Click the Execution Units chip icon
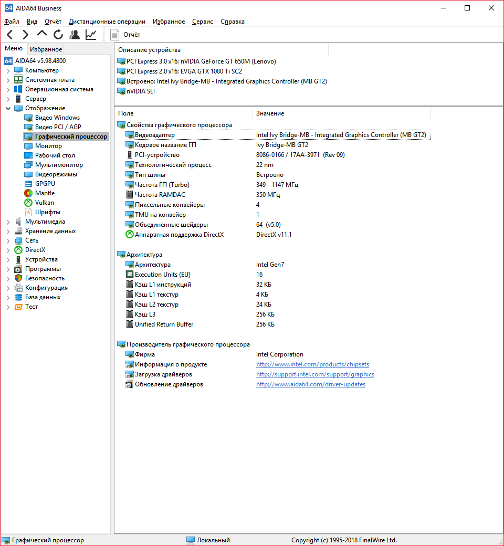 click(x=129, y=275)
